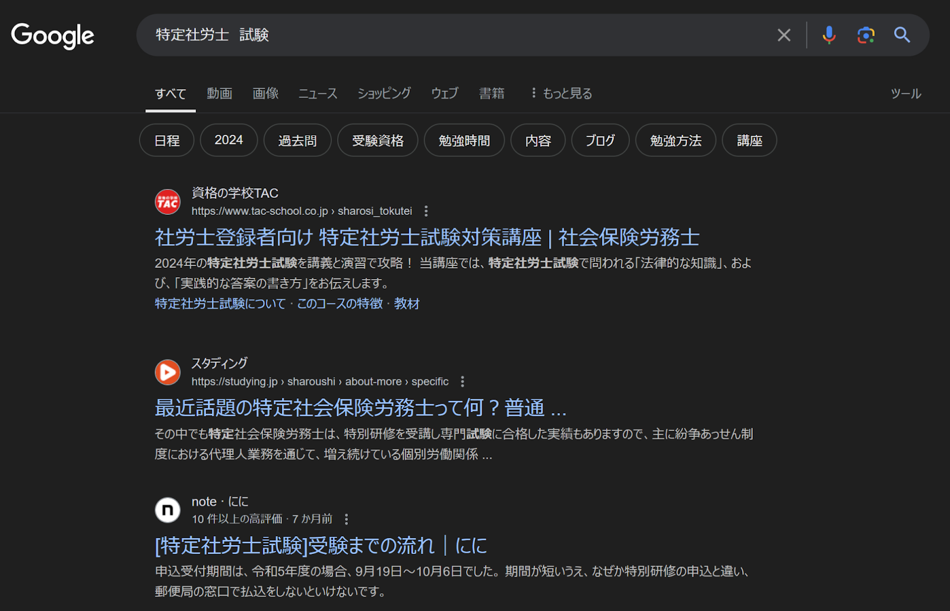Clear the search box with X icon
The width and height of the screenshot is (950, 611).
tap(784, 35)
